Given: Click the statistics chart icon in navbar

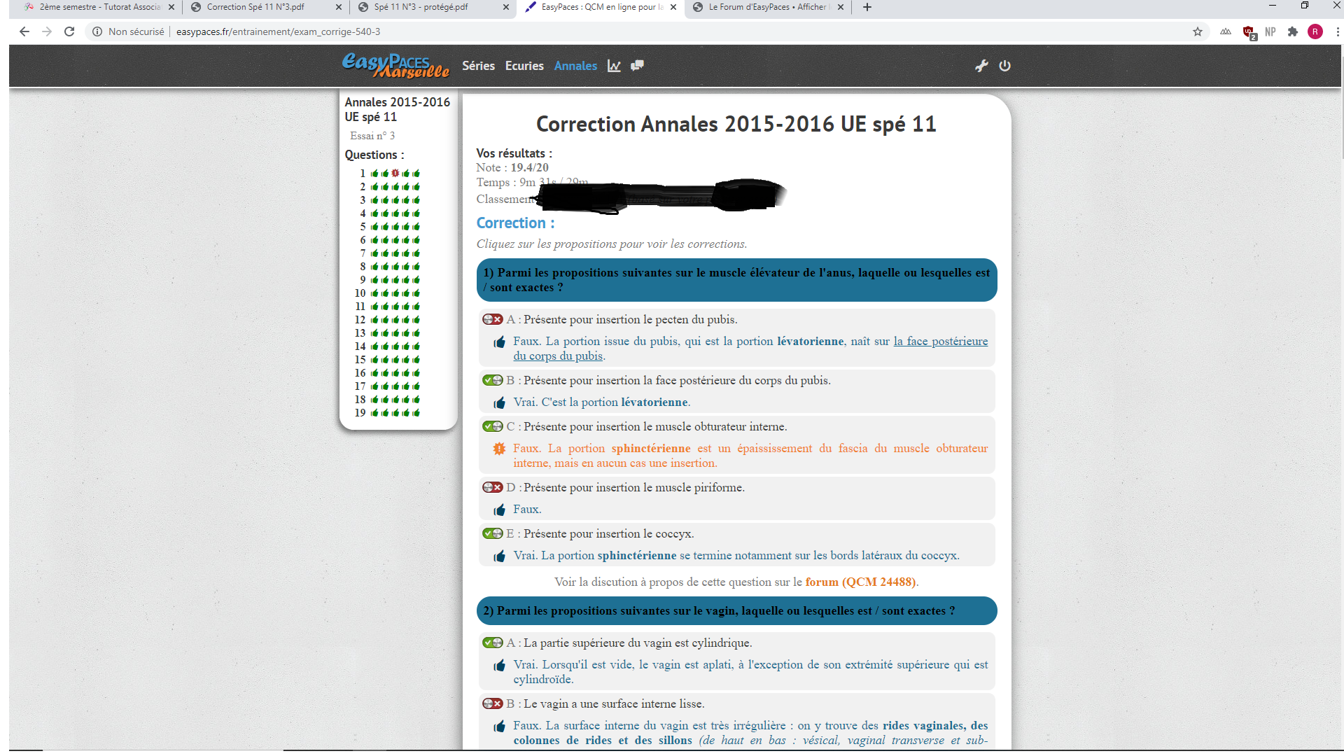Looking at the screenshot, I should point(614,66).
